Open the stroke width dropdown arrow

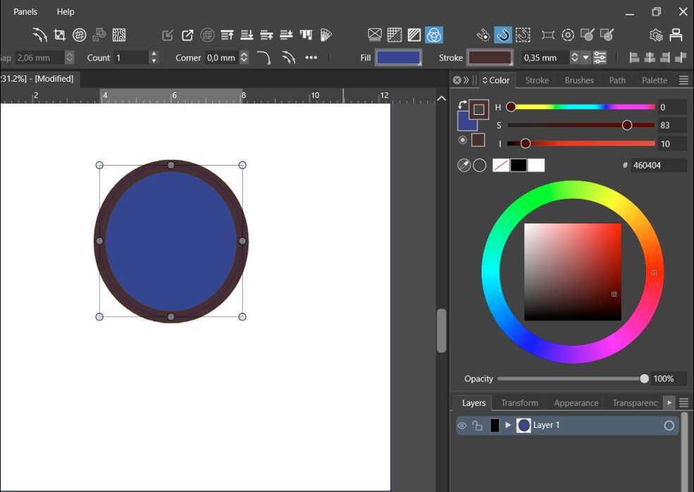[x=586, y=57]
